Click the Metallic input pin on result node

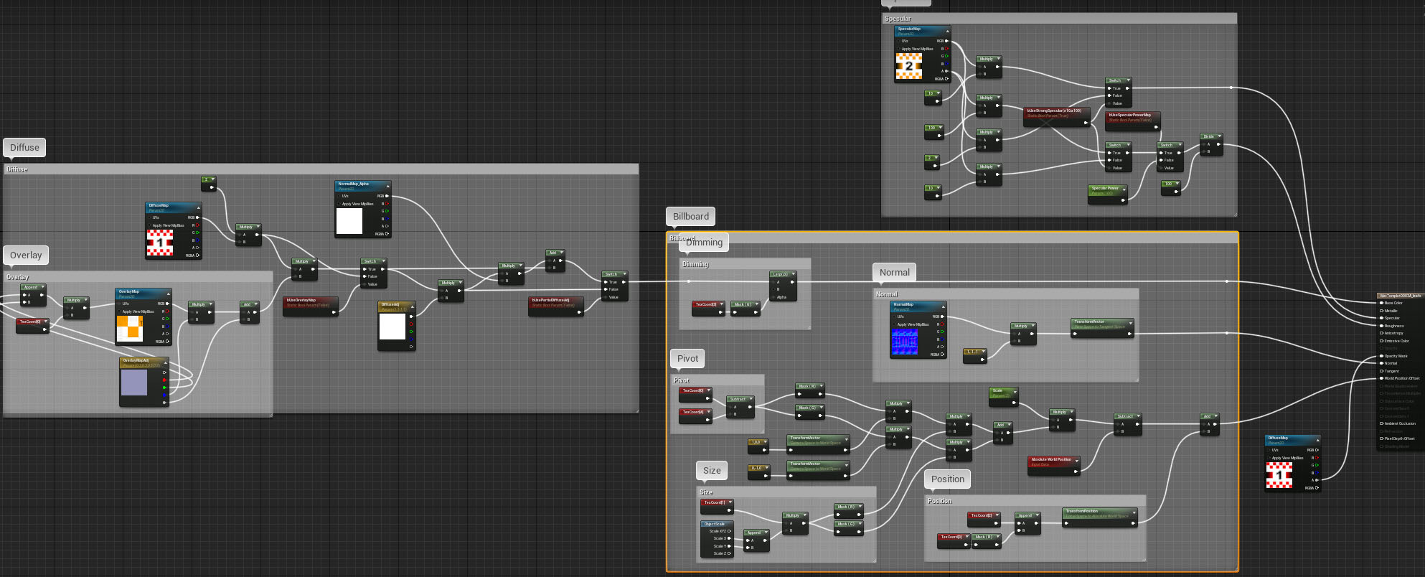tap(1382, 311)
